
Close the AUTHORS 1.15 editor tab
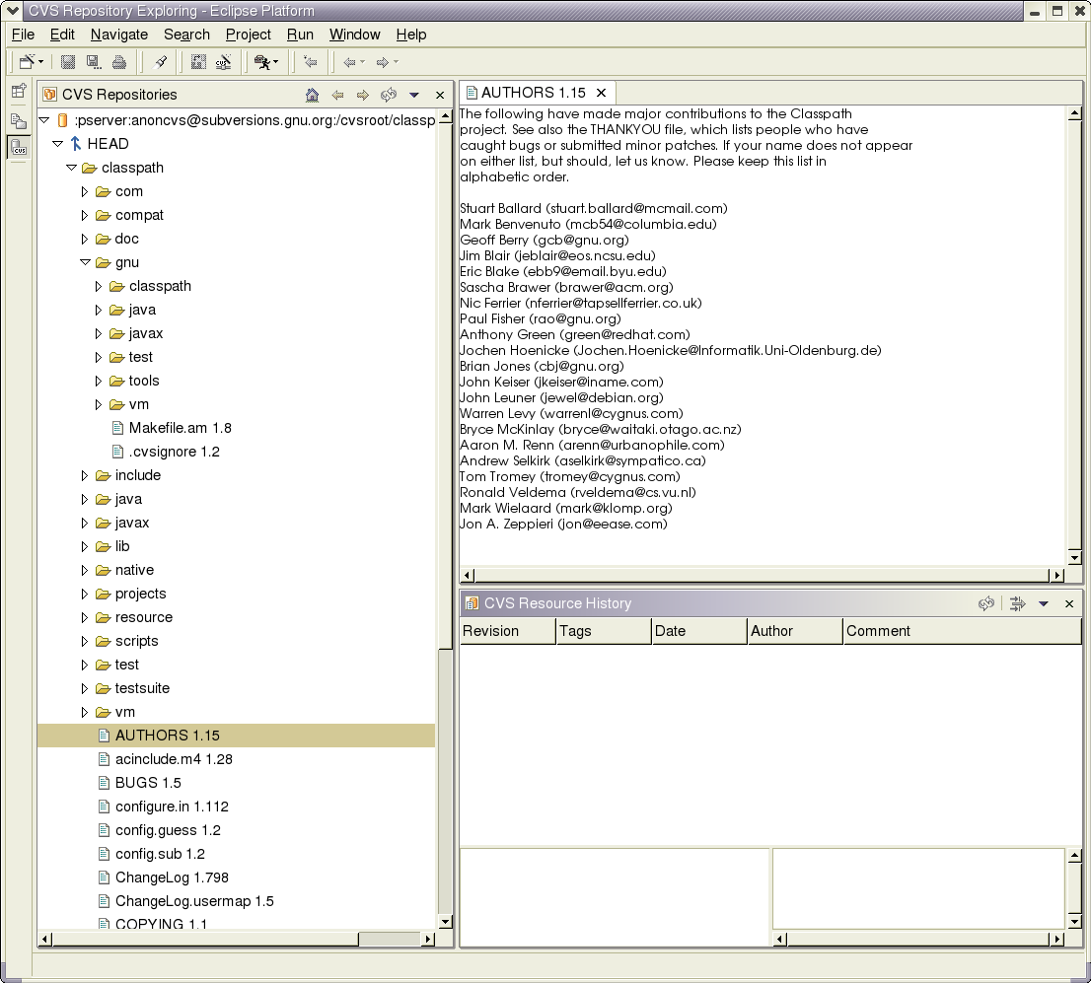pyautogui.click(x=601, y=93)
